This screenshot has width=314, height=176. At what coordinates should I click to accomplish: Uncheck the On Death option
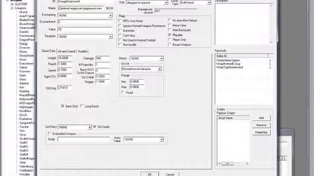tap(95, 127)
